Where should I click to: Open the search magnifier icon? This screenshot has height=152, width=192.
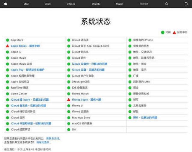(x=167, y=4)
